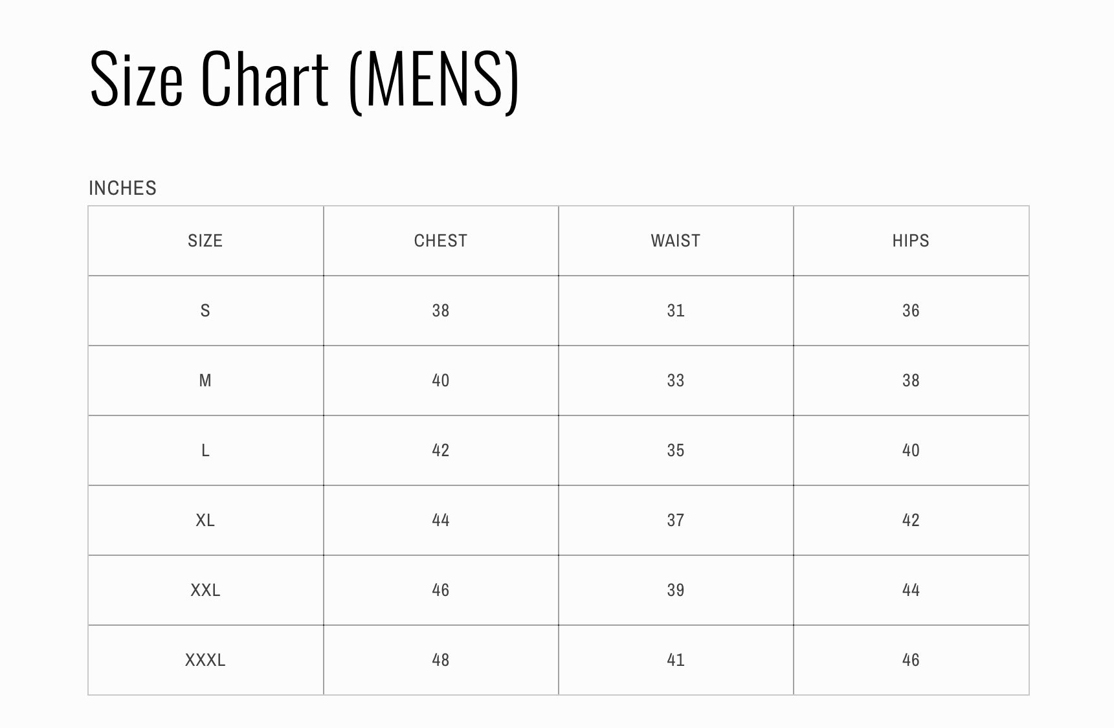This screenshot has height=728, width=1114.
Task: Click the L size row label
Action: 205,450
